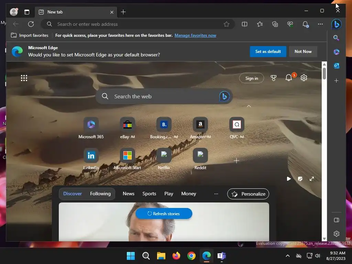The image size is (352, 264).
Task: Toggle sidebar visibility button
Action: [x=336, y=220]
